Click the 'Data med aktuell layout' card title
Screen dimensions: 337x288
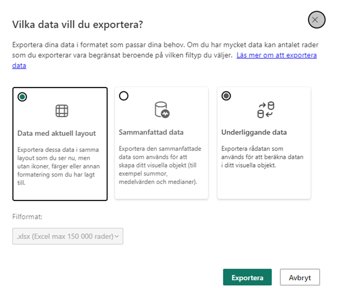coord(57,133)
